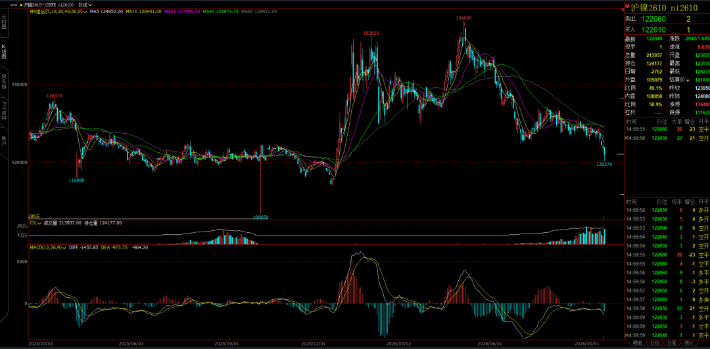Click the red M icon beside 沪镍2610 title

point(627,7)
